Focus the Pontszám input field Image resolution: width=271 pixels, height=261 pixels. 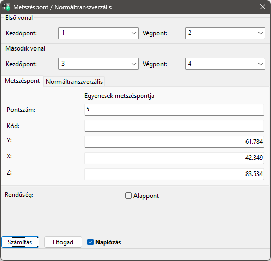click(174, 109)
